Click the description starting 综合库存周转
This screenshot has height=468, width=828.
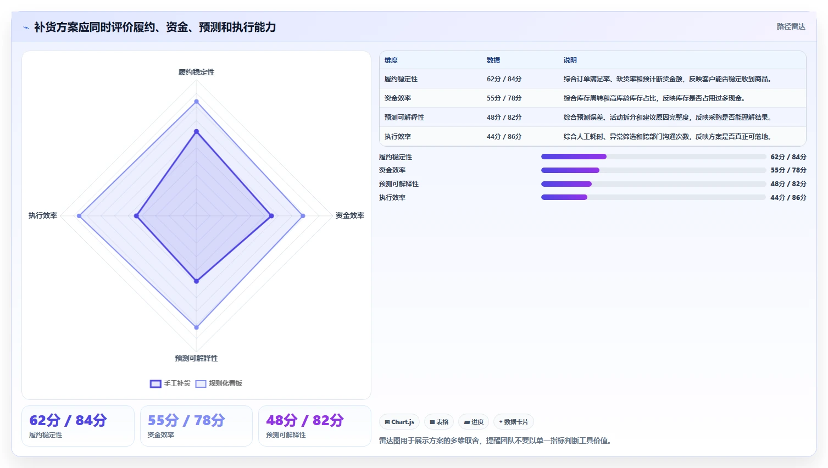coord(654,98)
